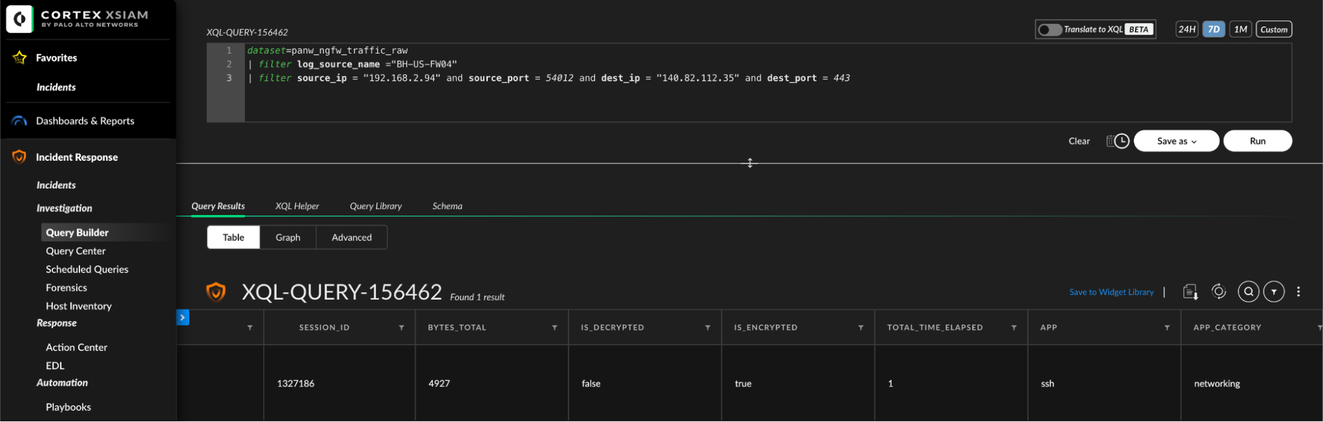Click the refresh results circular icon
Image resolution: width=1323 pixels, height=422 pixels.
[1218, 292]
